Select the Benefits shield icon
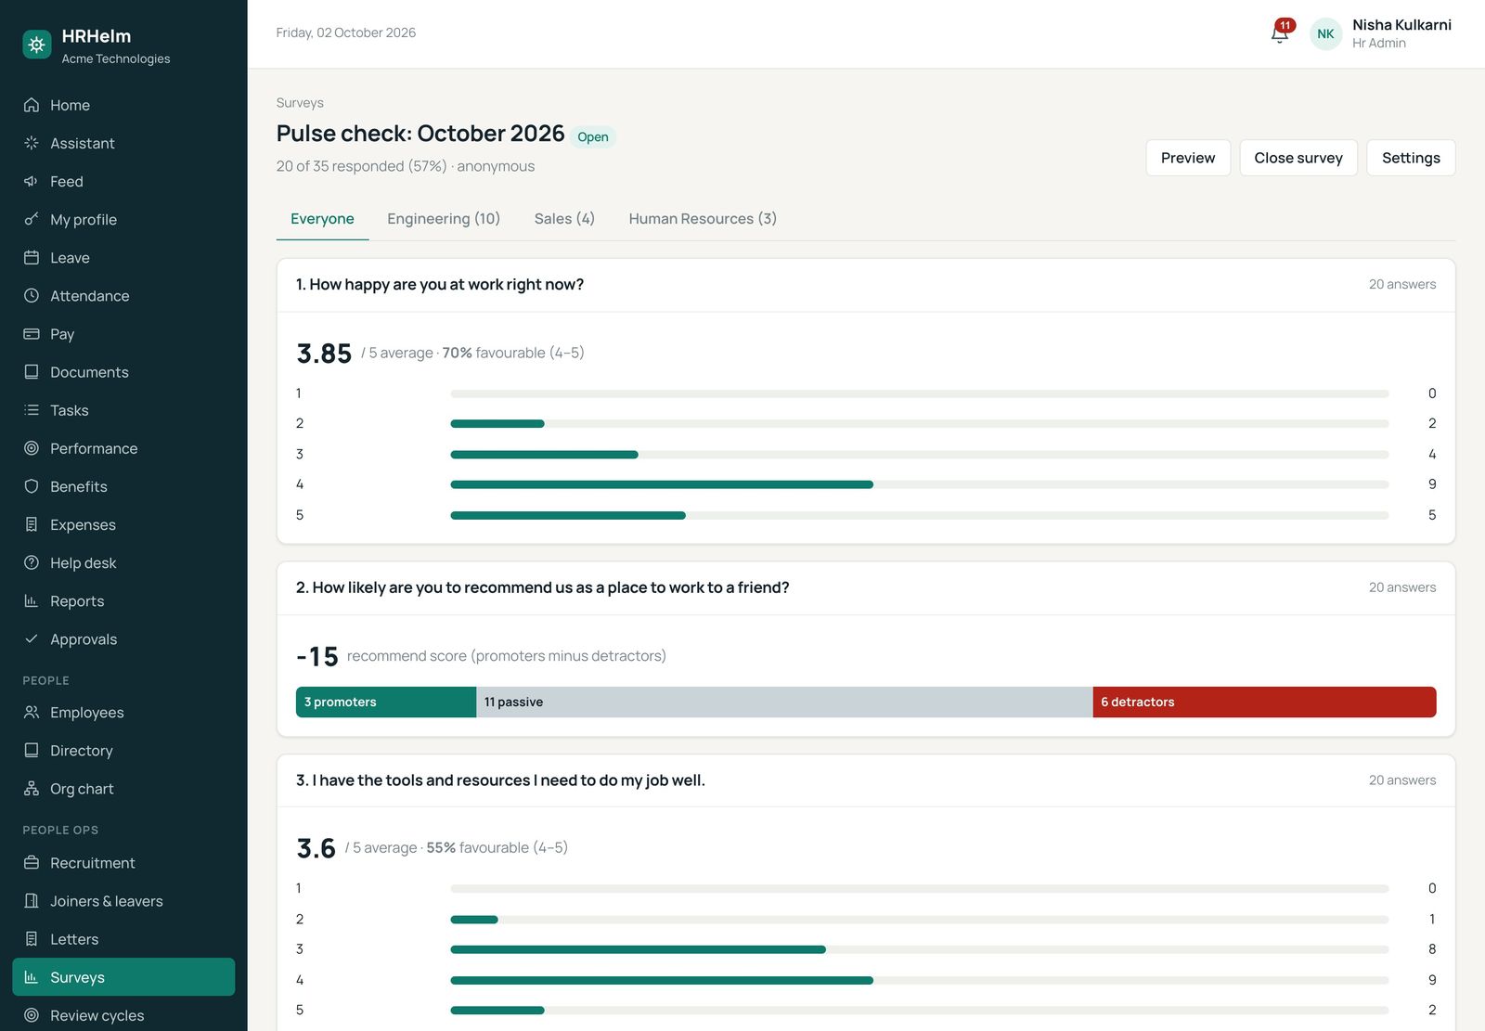 click(32, 486)
